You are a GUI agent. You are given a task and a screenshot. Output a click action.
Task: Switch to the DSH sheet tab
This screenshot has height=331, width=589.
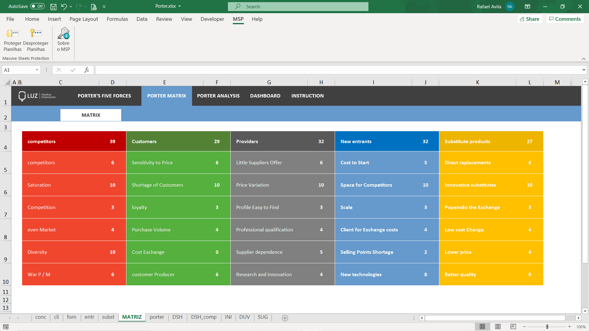coord(177,317)
